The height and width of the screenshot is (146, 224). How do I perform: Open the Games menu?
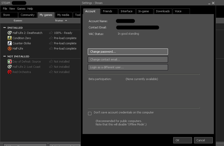[x=21, y=9]
